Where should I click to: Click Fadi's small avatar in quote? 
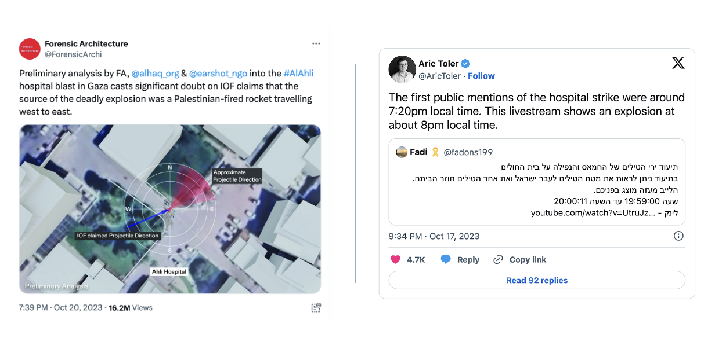pos(401,152)
